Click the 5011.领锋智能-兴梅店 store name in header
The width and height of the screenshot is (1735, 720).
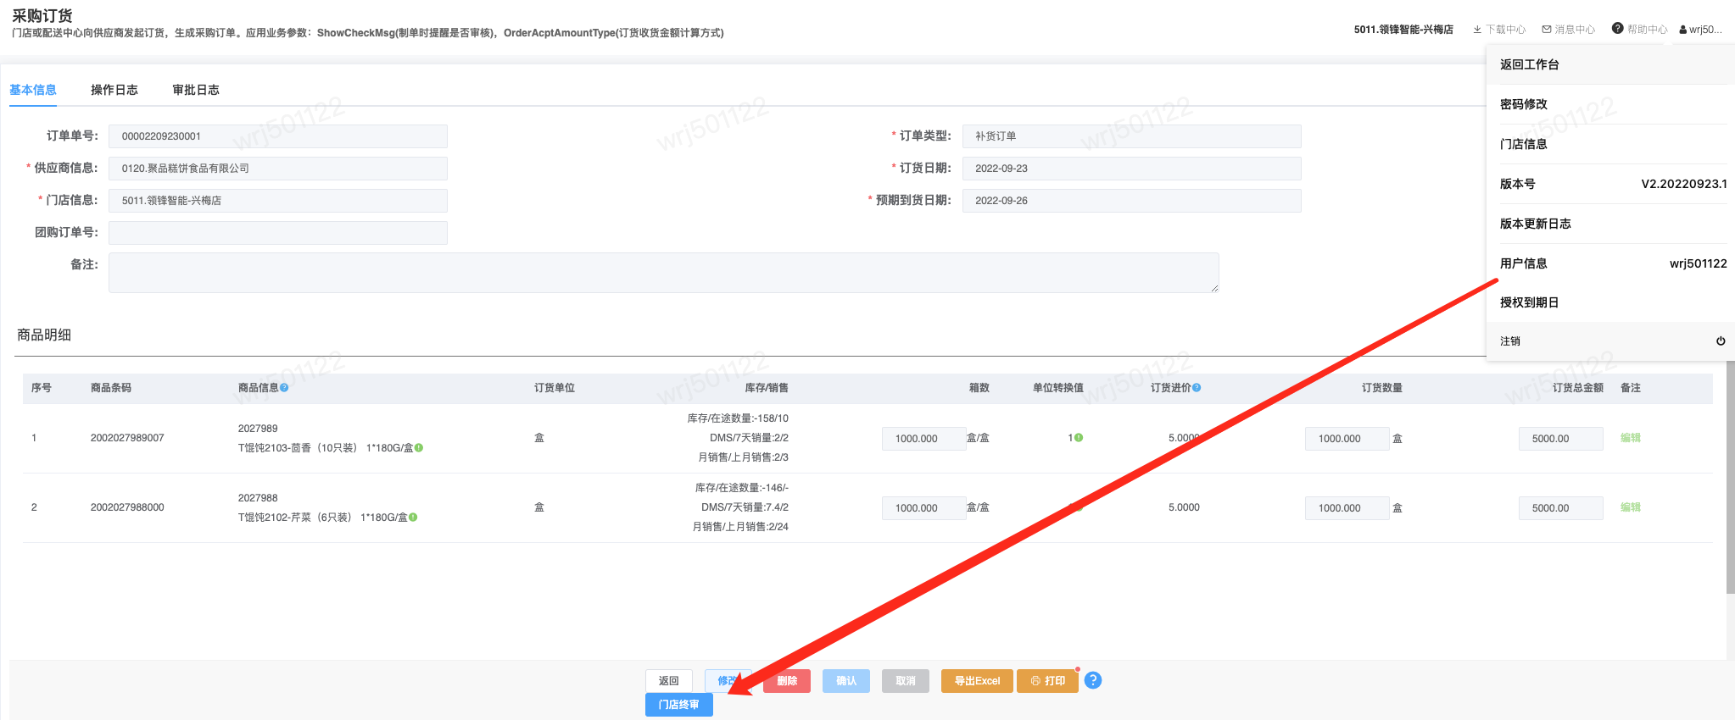[1403, 30]
